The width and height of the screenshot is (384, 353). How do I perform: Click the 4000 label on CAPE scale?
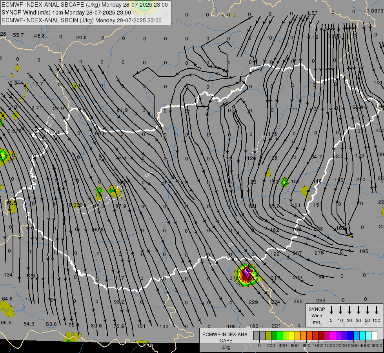[365, 346]
